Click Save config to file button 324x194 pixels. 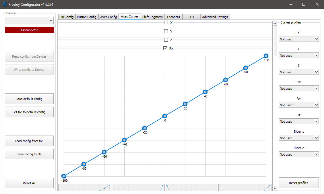tap(29, 154)
